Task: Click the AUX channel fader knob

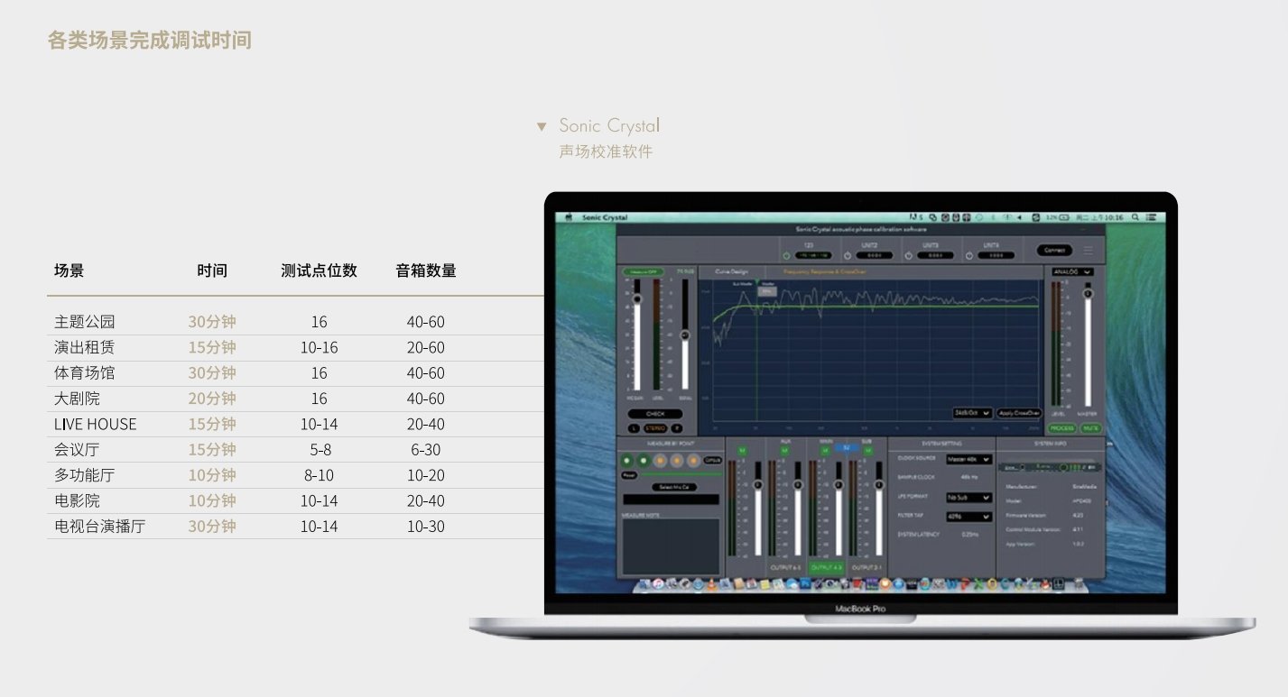Action: [x=798, y=485]
